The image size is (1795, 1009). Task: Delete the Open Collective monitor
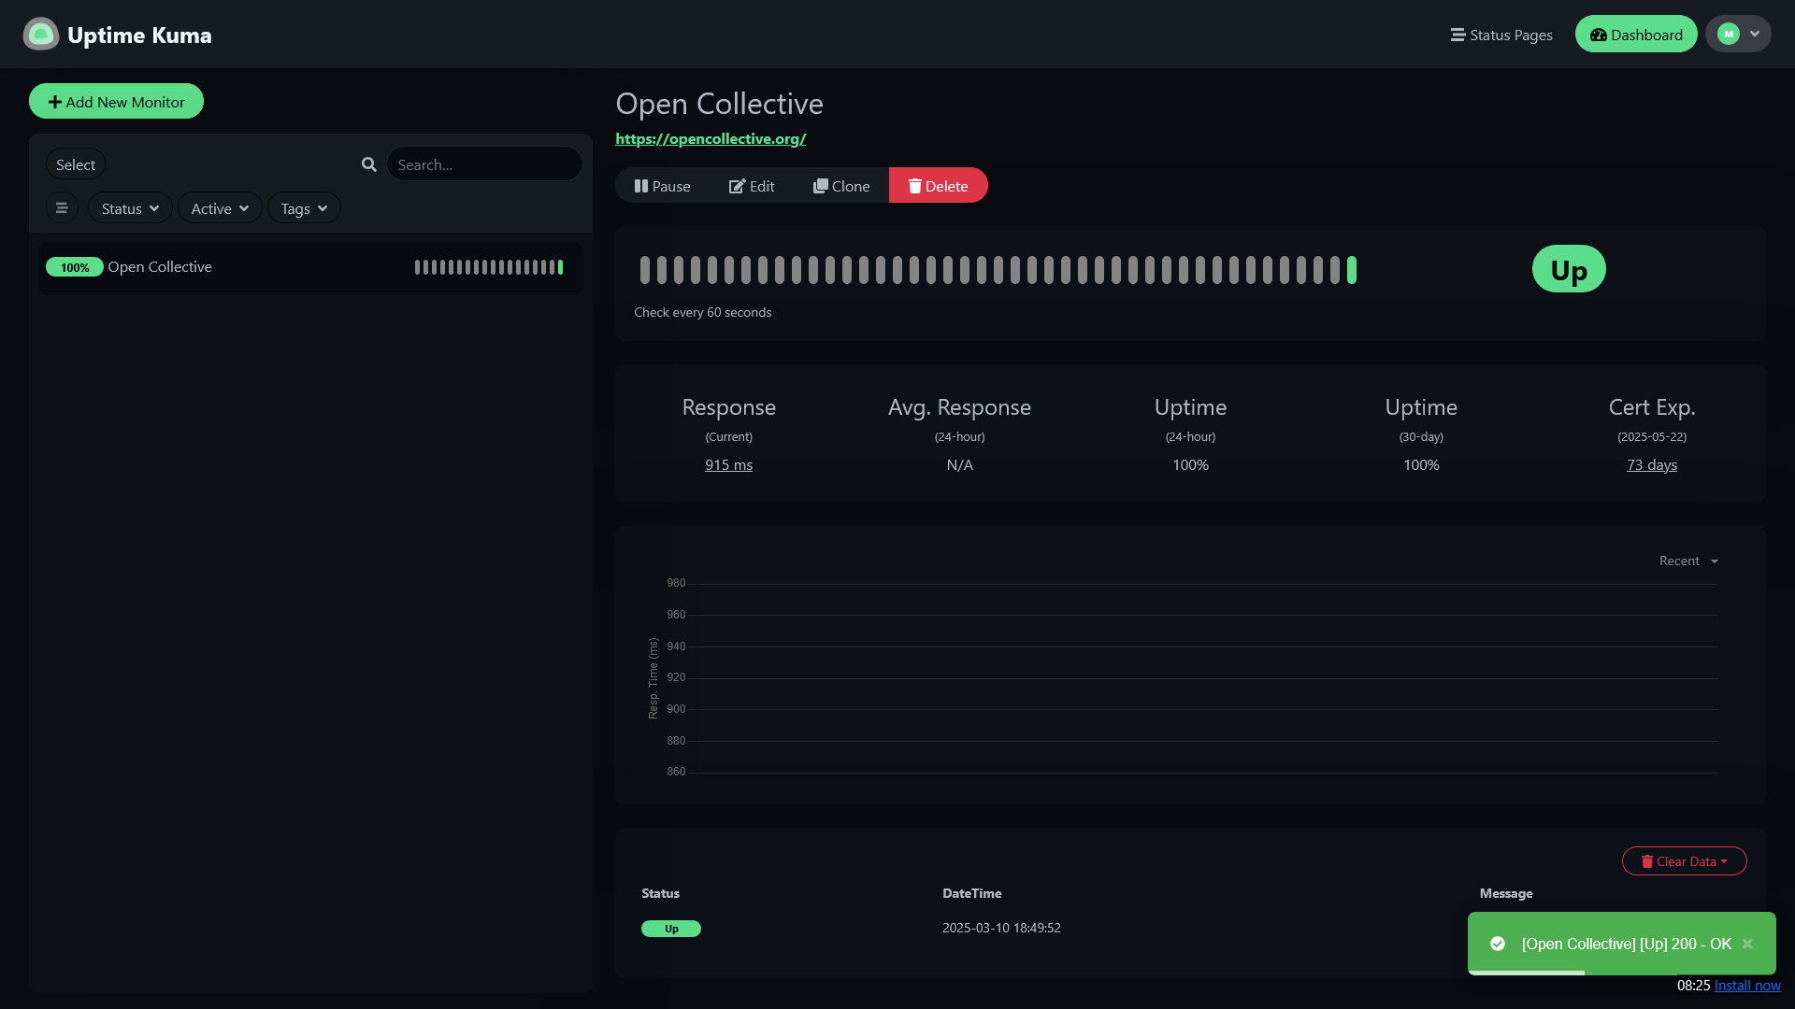pyautogui.click(x=938, y=186)
